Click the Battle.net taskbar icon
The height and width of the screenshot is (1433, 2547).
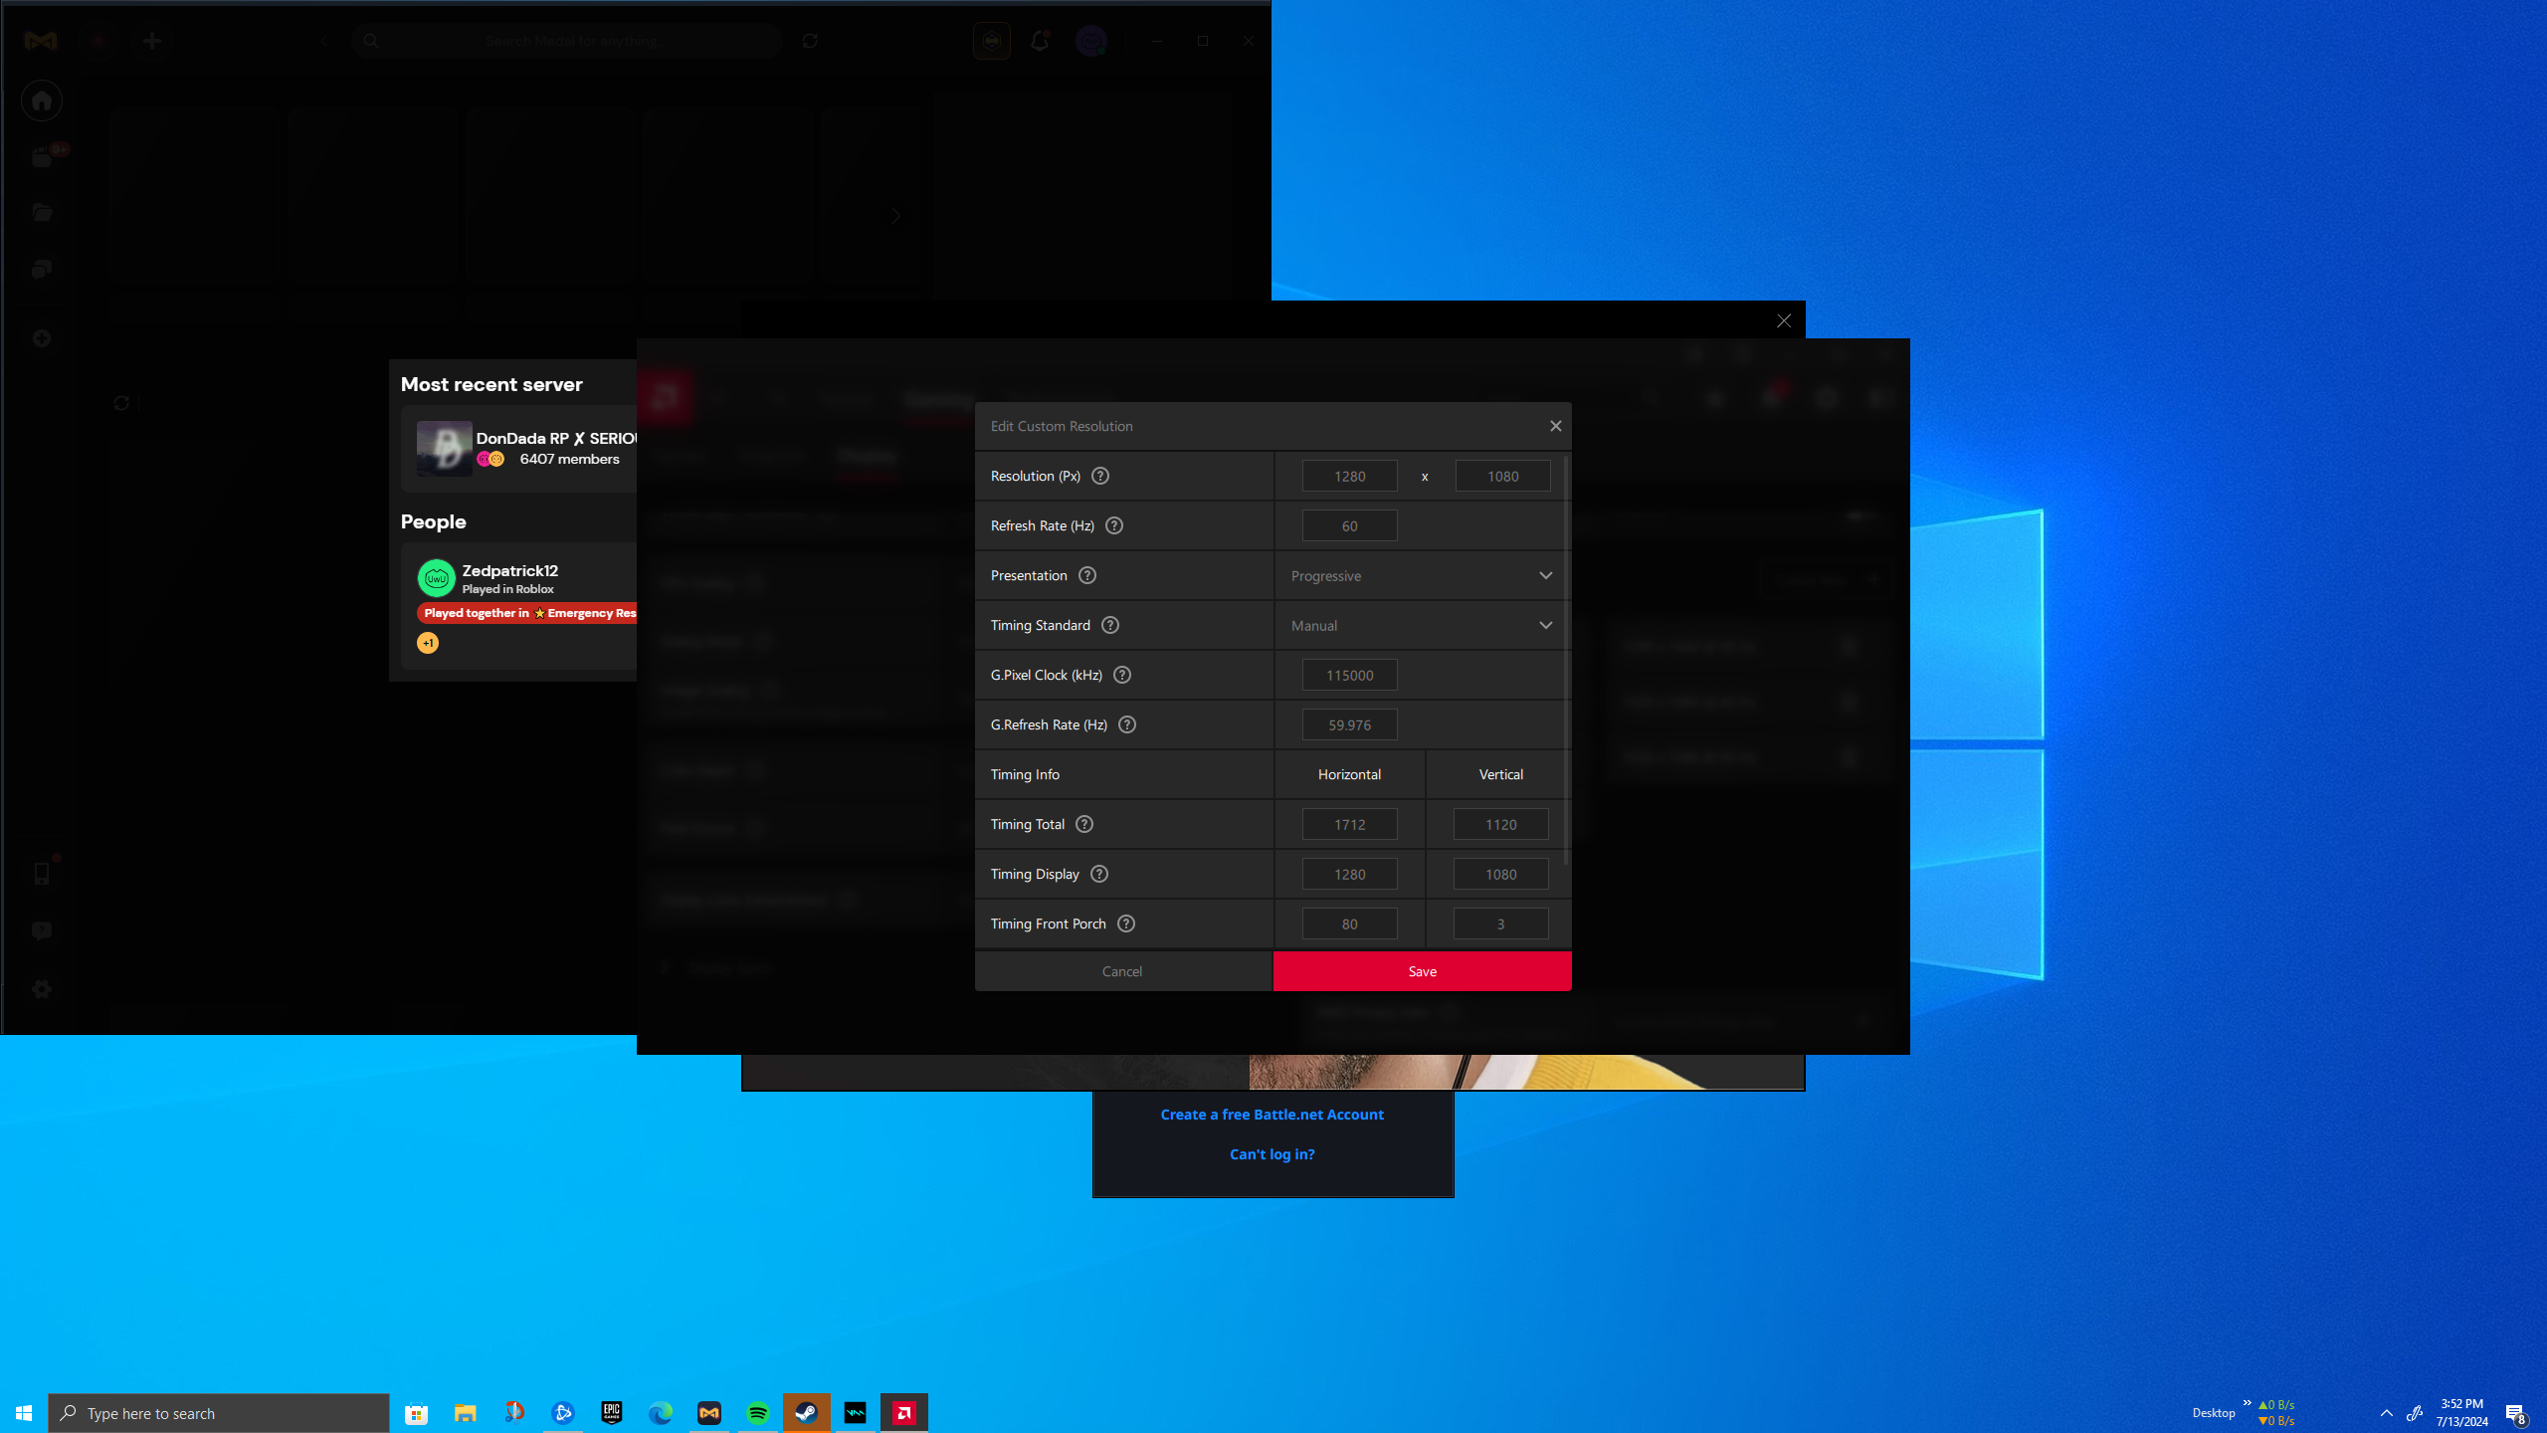tap(563, 1413)
